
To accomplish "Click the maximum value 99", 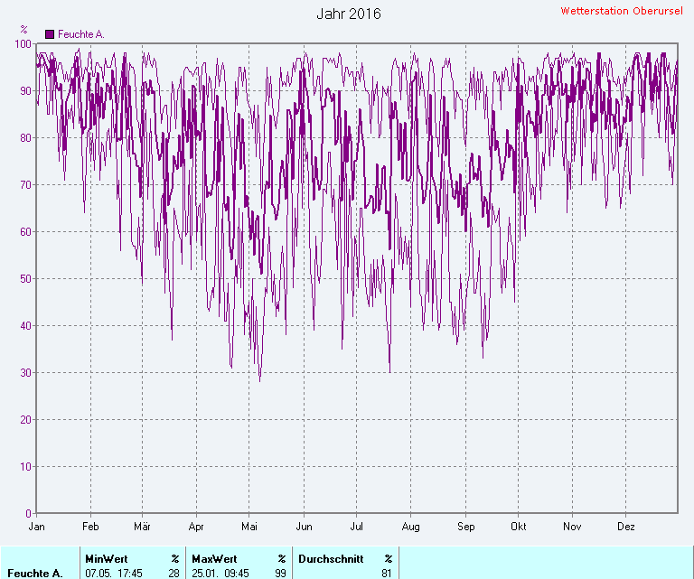I will (x=281, y=574).
